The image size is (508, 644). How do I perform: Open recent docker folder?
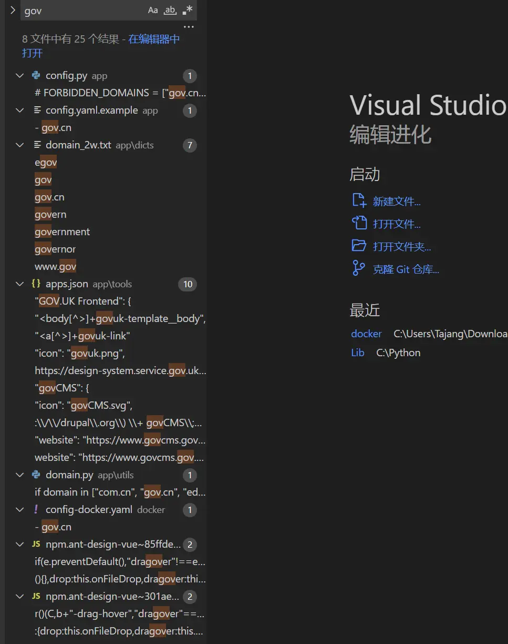click(366, 334)
